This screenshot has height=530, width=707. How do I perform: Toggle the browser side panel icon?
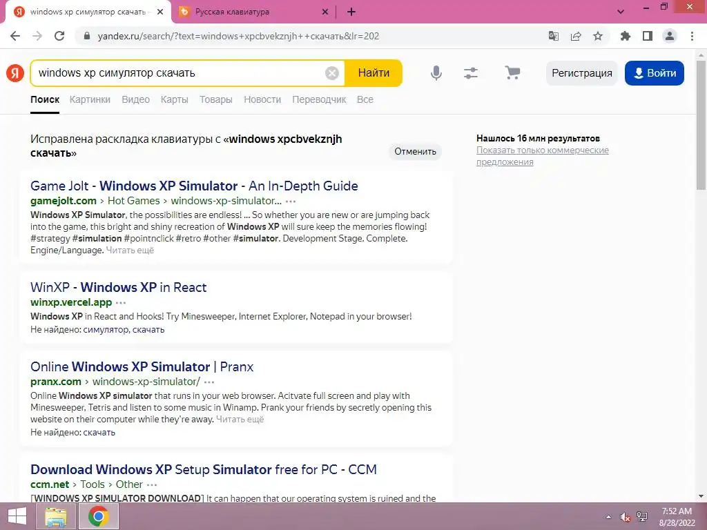point(648,36)
